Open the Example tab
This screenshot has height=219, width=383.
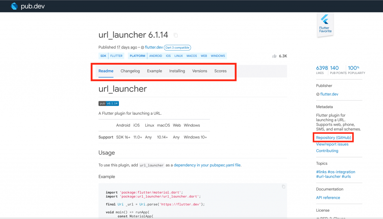tap(154, 71)
